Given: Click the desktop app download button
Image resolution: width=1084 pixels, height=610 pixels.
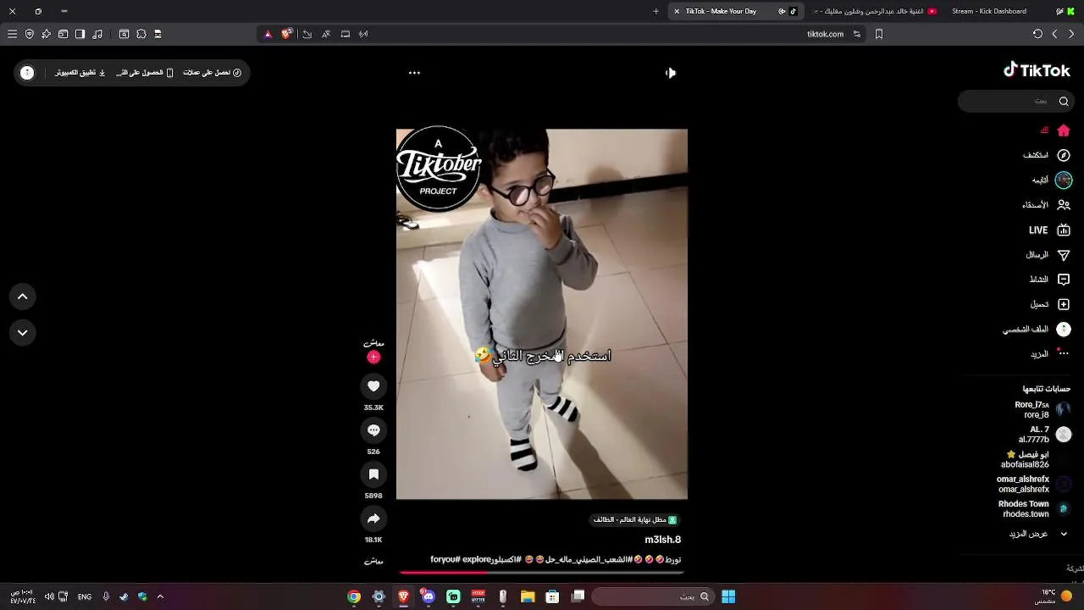Looking at the screenshot, I should click(x=80, y=73).
